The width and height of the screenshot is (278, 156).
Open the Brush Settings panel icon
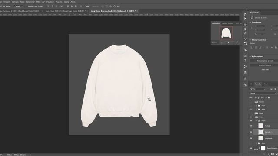(245, 39)
